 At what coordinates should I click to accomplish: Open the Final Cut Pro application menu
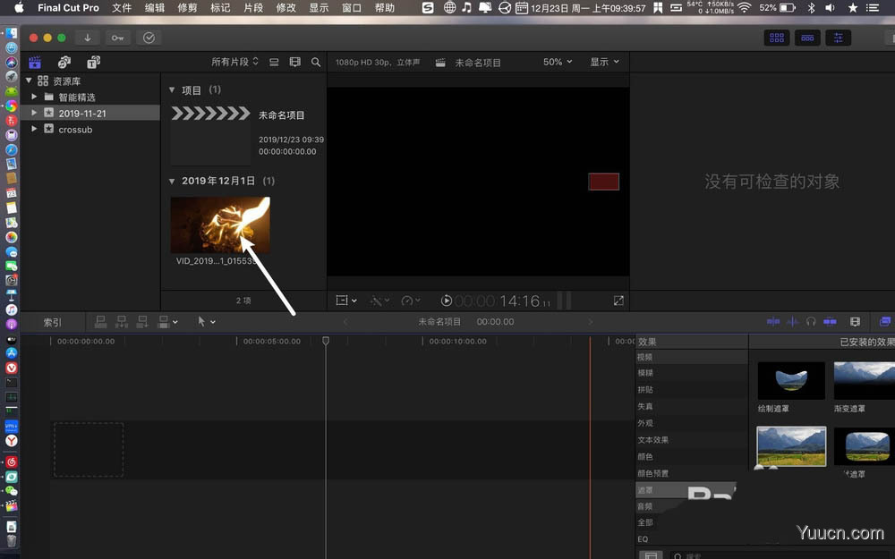tap(69, 8)
